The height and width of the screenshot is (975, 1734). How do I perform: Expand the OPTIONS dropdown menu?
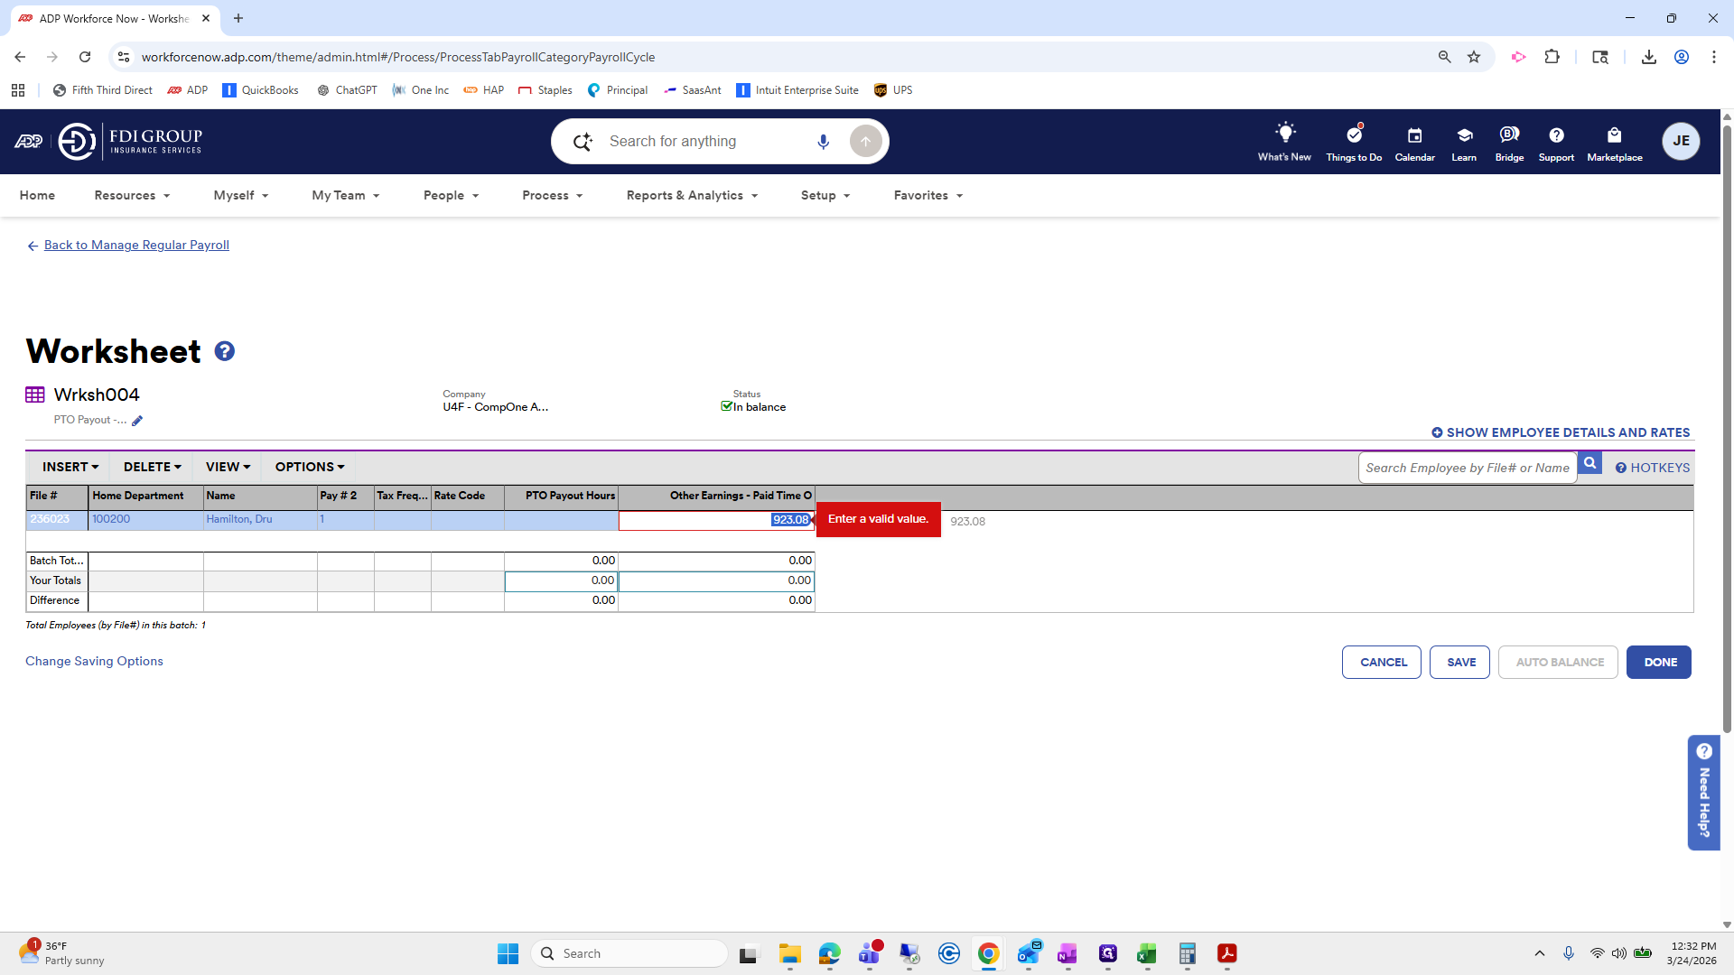310,467
